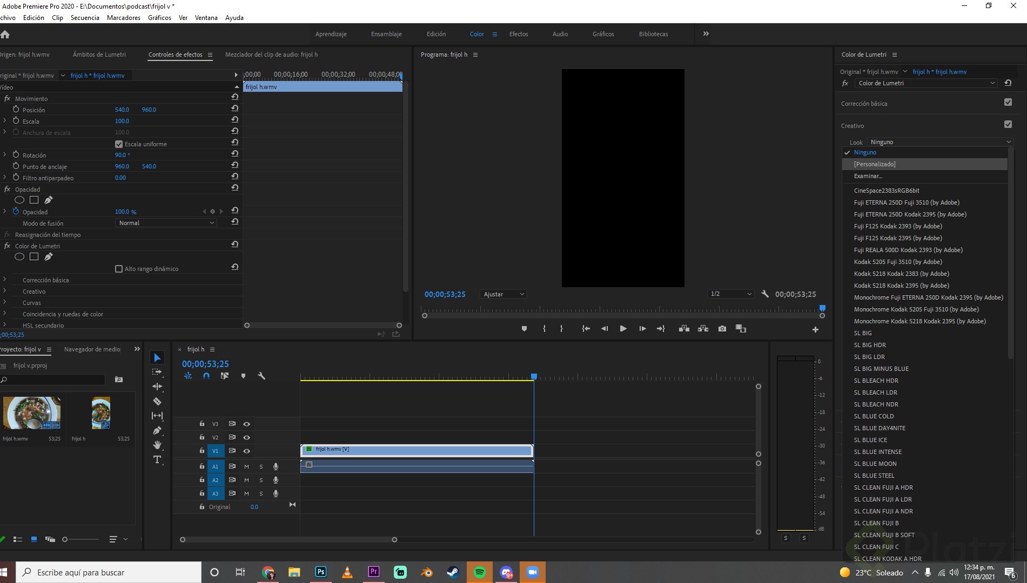The width and height of the screenshot is (1027, 583).
Task: Open the Program monitor wrench settings
Action: 764,294
